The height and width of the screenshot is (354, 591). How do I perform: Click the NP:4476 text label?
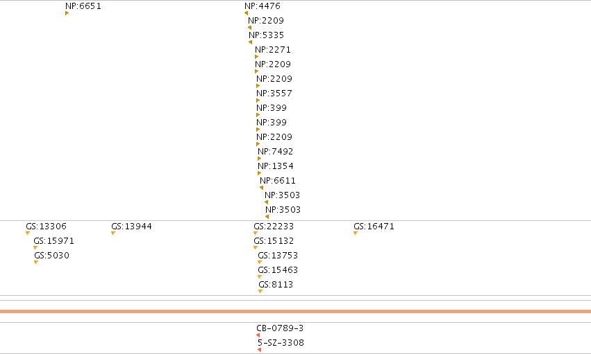[x=263, y=6]
